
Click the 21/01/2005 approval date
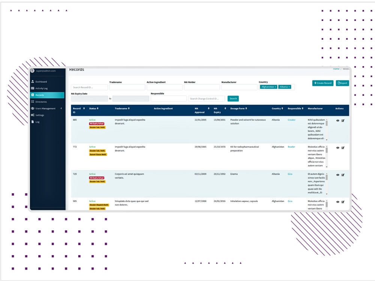(x=200, y=120)
